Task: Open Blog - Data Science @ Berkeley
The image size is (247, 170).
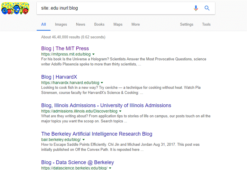Action: (x=77, y=162)
